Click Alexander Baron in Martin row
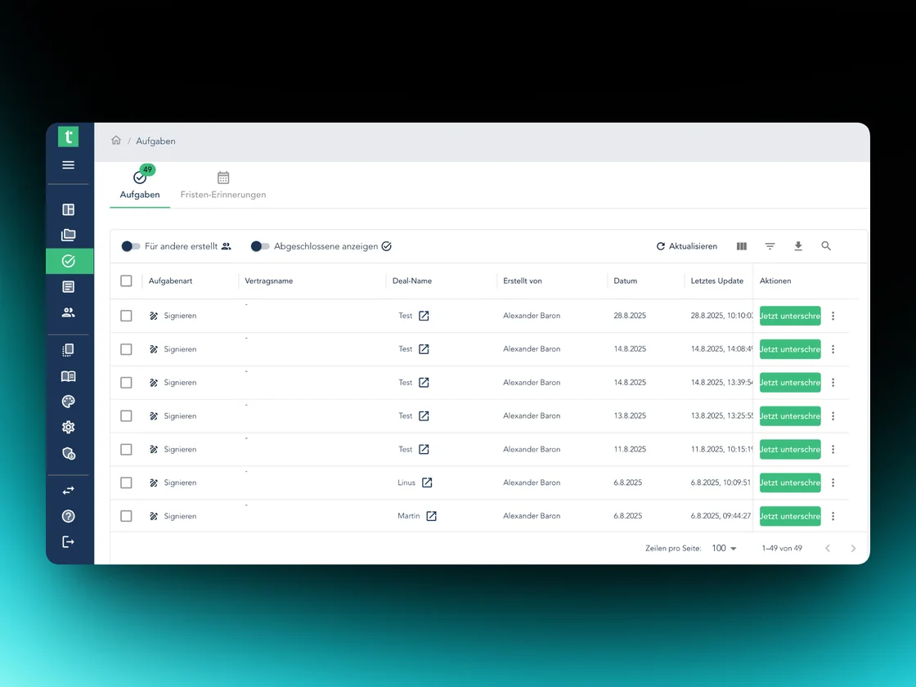 click(x=532, y=516)
